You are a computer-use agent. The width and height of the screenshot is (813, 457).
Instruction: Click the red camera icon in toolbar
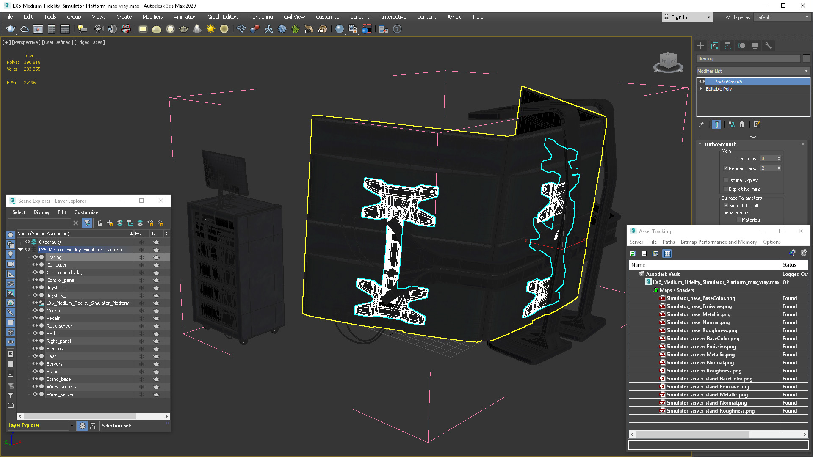click(x=126, y=29)
